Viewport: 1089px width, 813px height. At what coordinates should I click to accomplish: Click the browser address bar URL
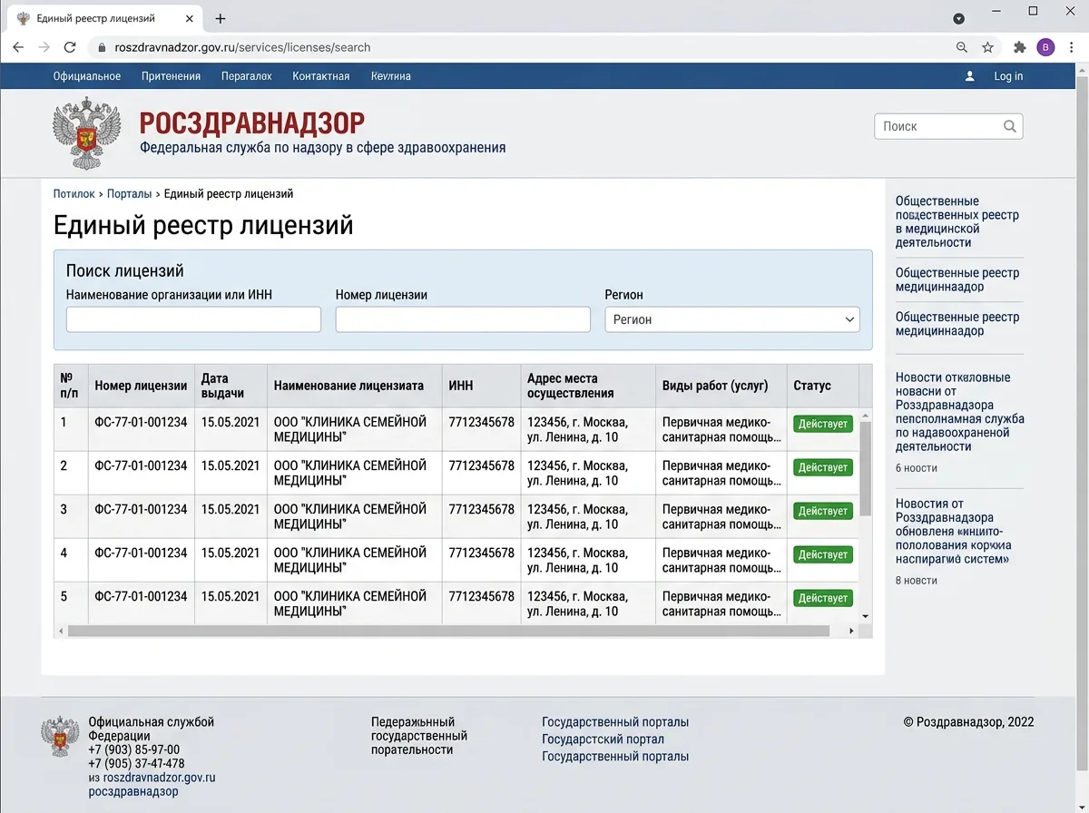242,47
